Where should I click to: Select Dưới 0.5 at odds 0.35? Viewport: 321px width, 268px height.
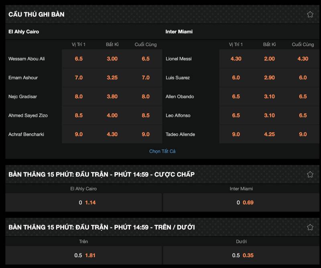(241, 255)
